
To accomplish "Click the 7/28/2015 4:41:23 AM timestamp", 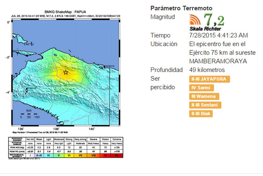I will pyautogui.click(x=218, y=35).
